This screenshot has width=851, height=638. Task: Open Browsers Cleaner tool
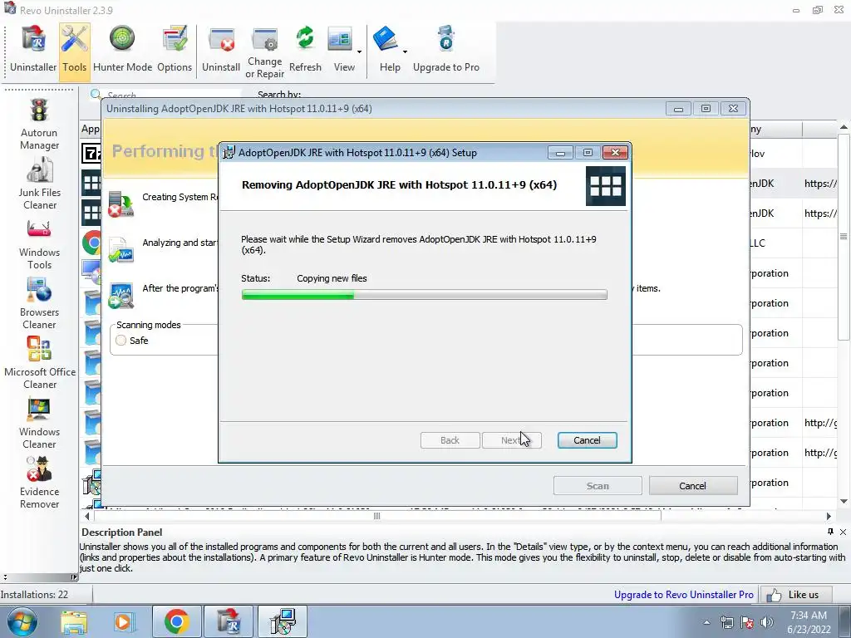(39, 304)
